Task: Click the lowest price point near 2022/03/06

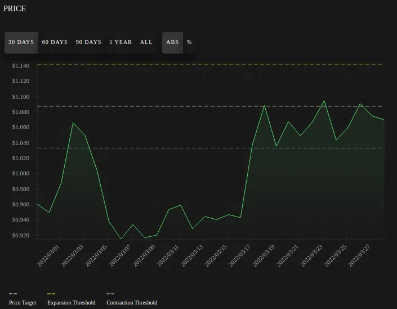Action: (121, 239)
